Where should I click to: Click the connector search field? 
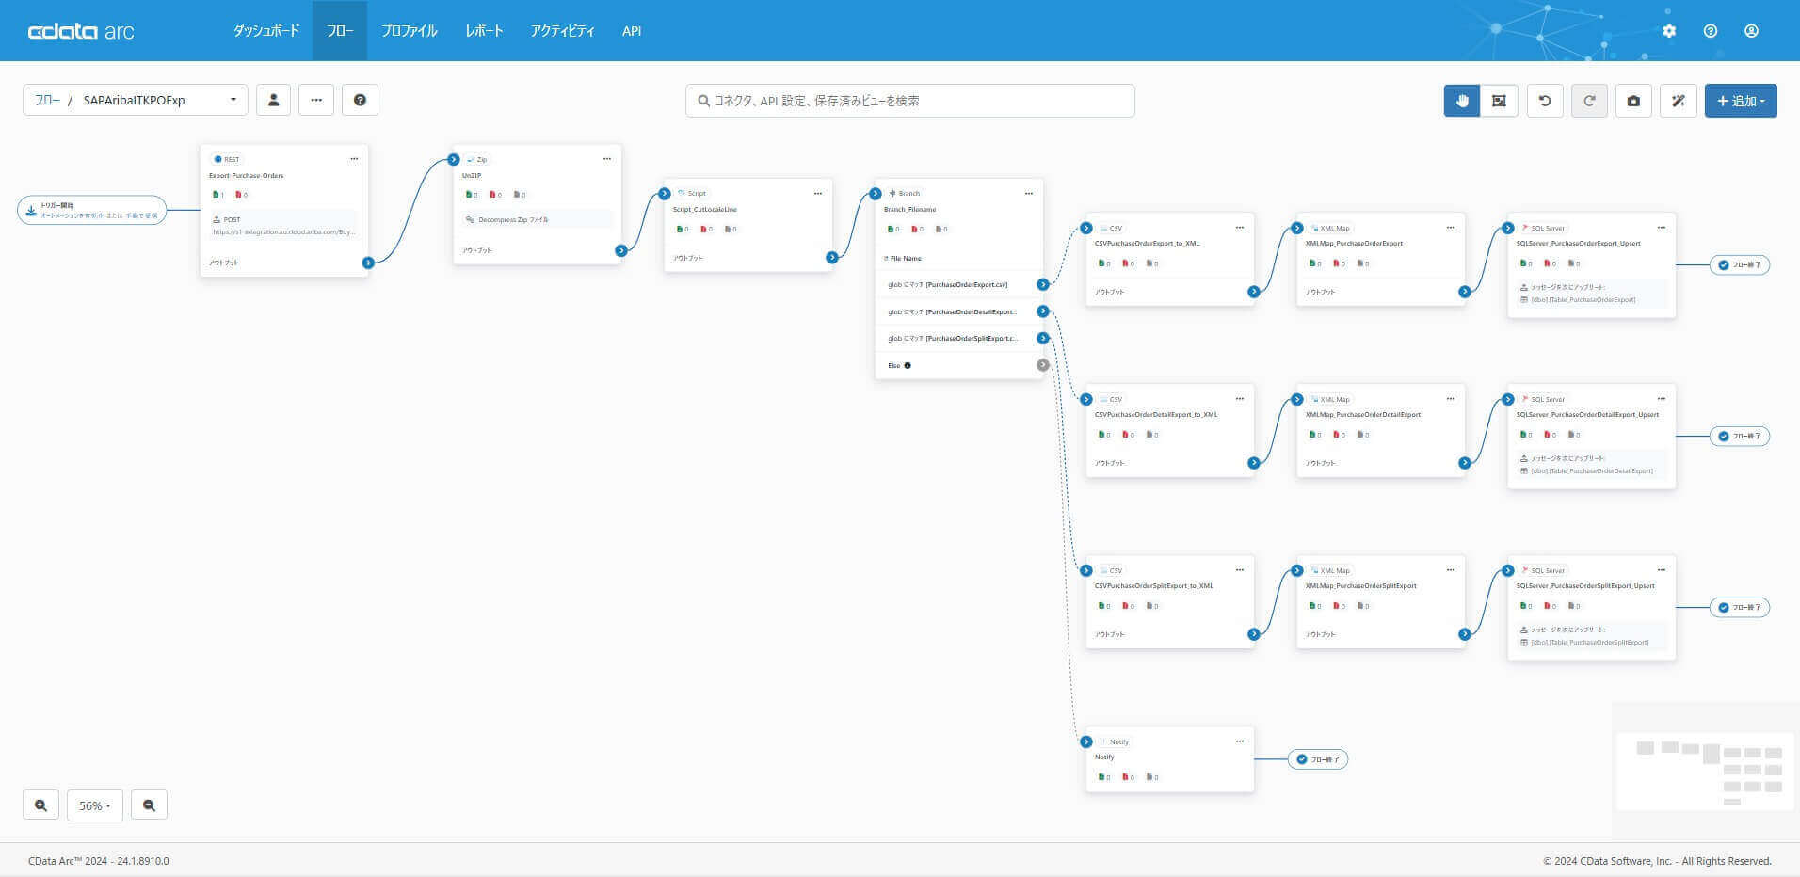point(907,100)
